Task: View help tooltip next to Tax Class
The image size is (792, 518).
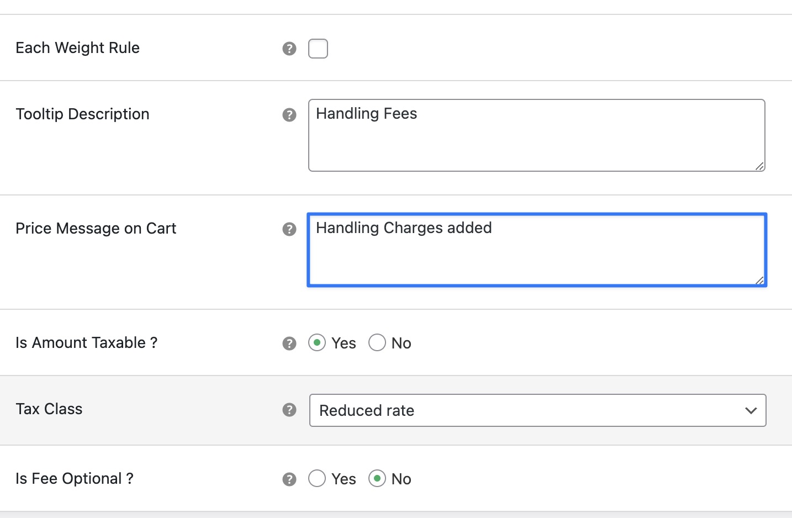Action: pyautogui.click(x=289, y=410)
